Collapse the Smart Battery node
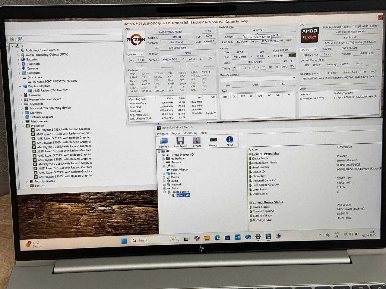The height and width of the screenshot is (289, 386). pos(165,192)
